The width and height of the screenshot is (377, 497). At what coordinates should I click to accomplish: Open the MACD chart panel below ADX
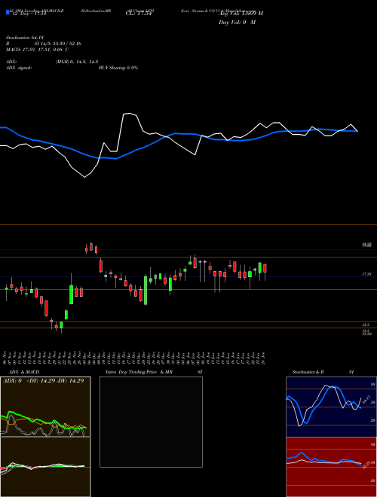coord(45,467)
